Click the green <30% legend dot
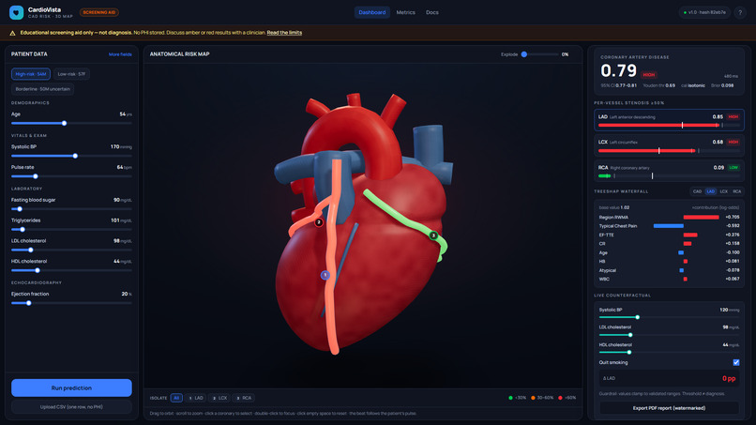This screenshot has width=756, height=425. (x=510, y=398)
